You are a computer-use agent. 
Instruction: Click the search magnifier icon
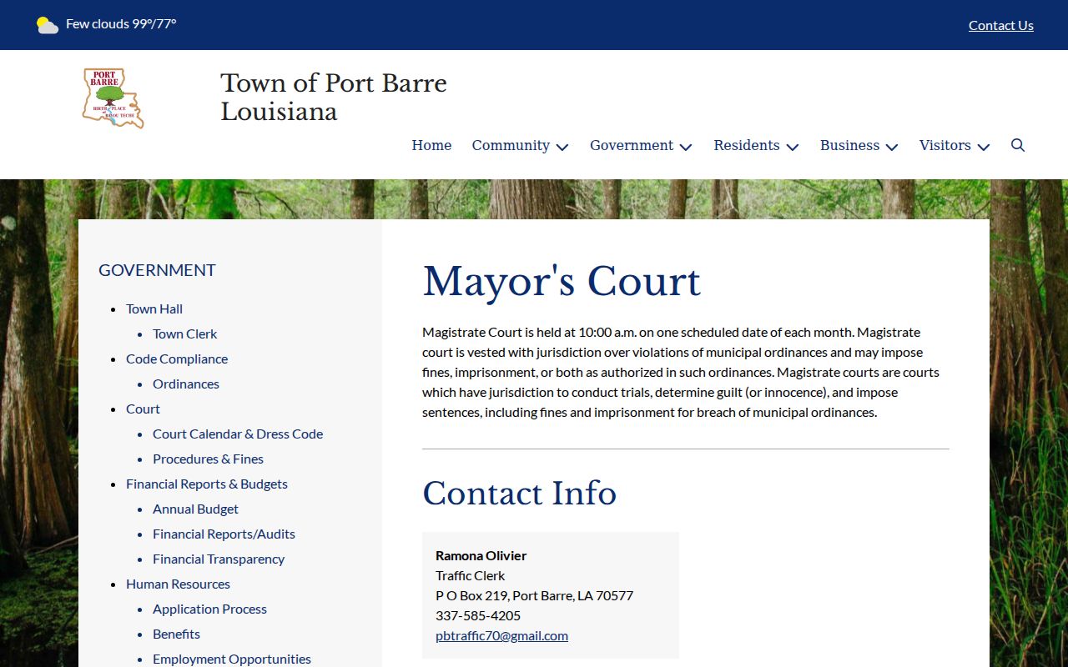[x=1018, y=145]
